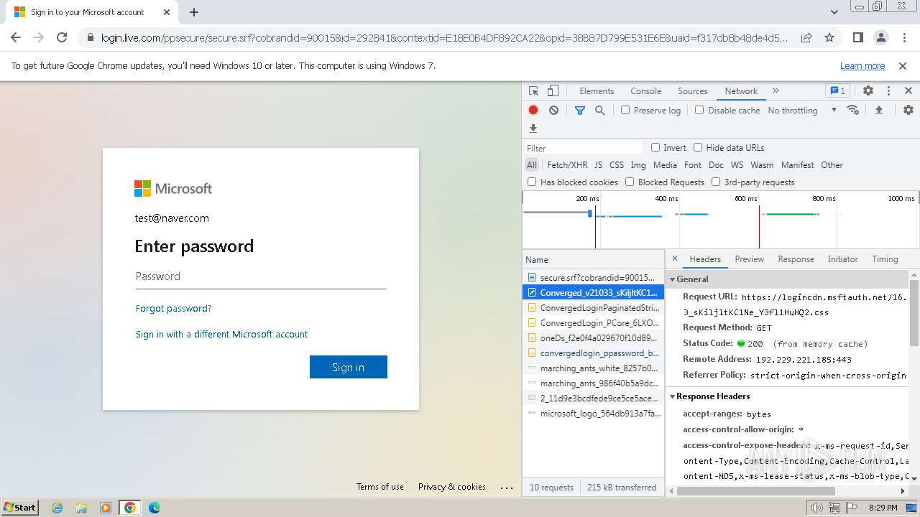Open the Response tab of request
This screenshot has height=517, width=920.
[x=796, y=259]
